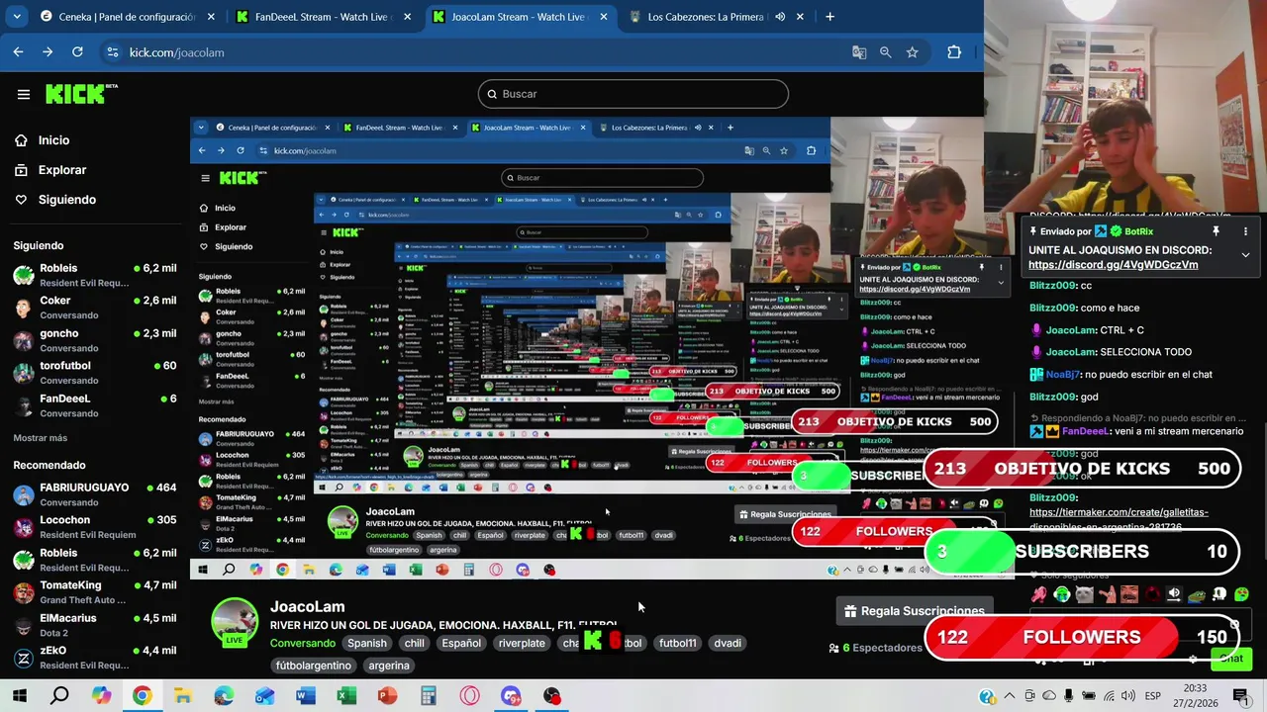Open the browser extensions puzzle icon

(x=954, y=52)
